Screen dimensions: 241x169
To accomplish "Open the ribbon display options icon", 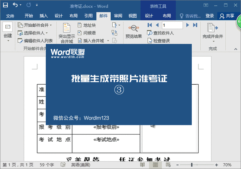I will (x=206, y=5).
